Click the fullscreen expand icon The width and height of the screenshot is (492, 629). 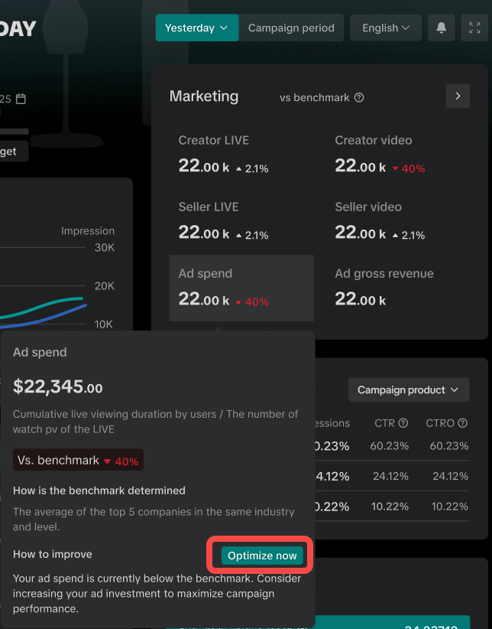click(x=474, y=28)
